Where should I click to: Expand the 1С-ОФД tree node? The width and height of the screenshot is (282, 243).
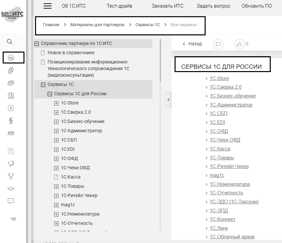[56, 159]
